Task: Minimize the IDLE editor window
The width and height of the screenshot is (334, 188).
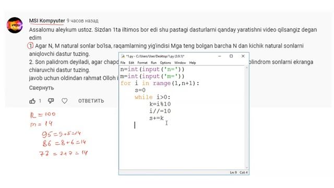Action: [x=220, y=56]
